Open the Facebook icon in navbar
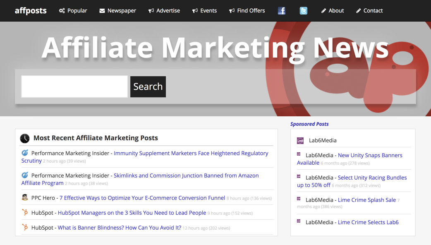This screenshot has height=245, width=431. pos(281,11)
